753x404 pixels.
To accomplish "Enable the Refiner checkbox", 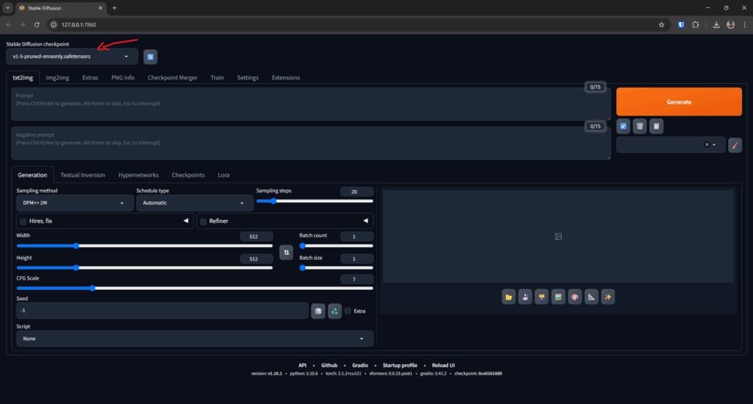I will click(x=203, y=222).
